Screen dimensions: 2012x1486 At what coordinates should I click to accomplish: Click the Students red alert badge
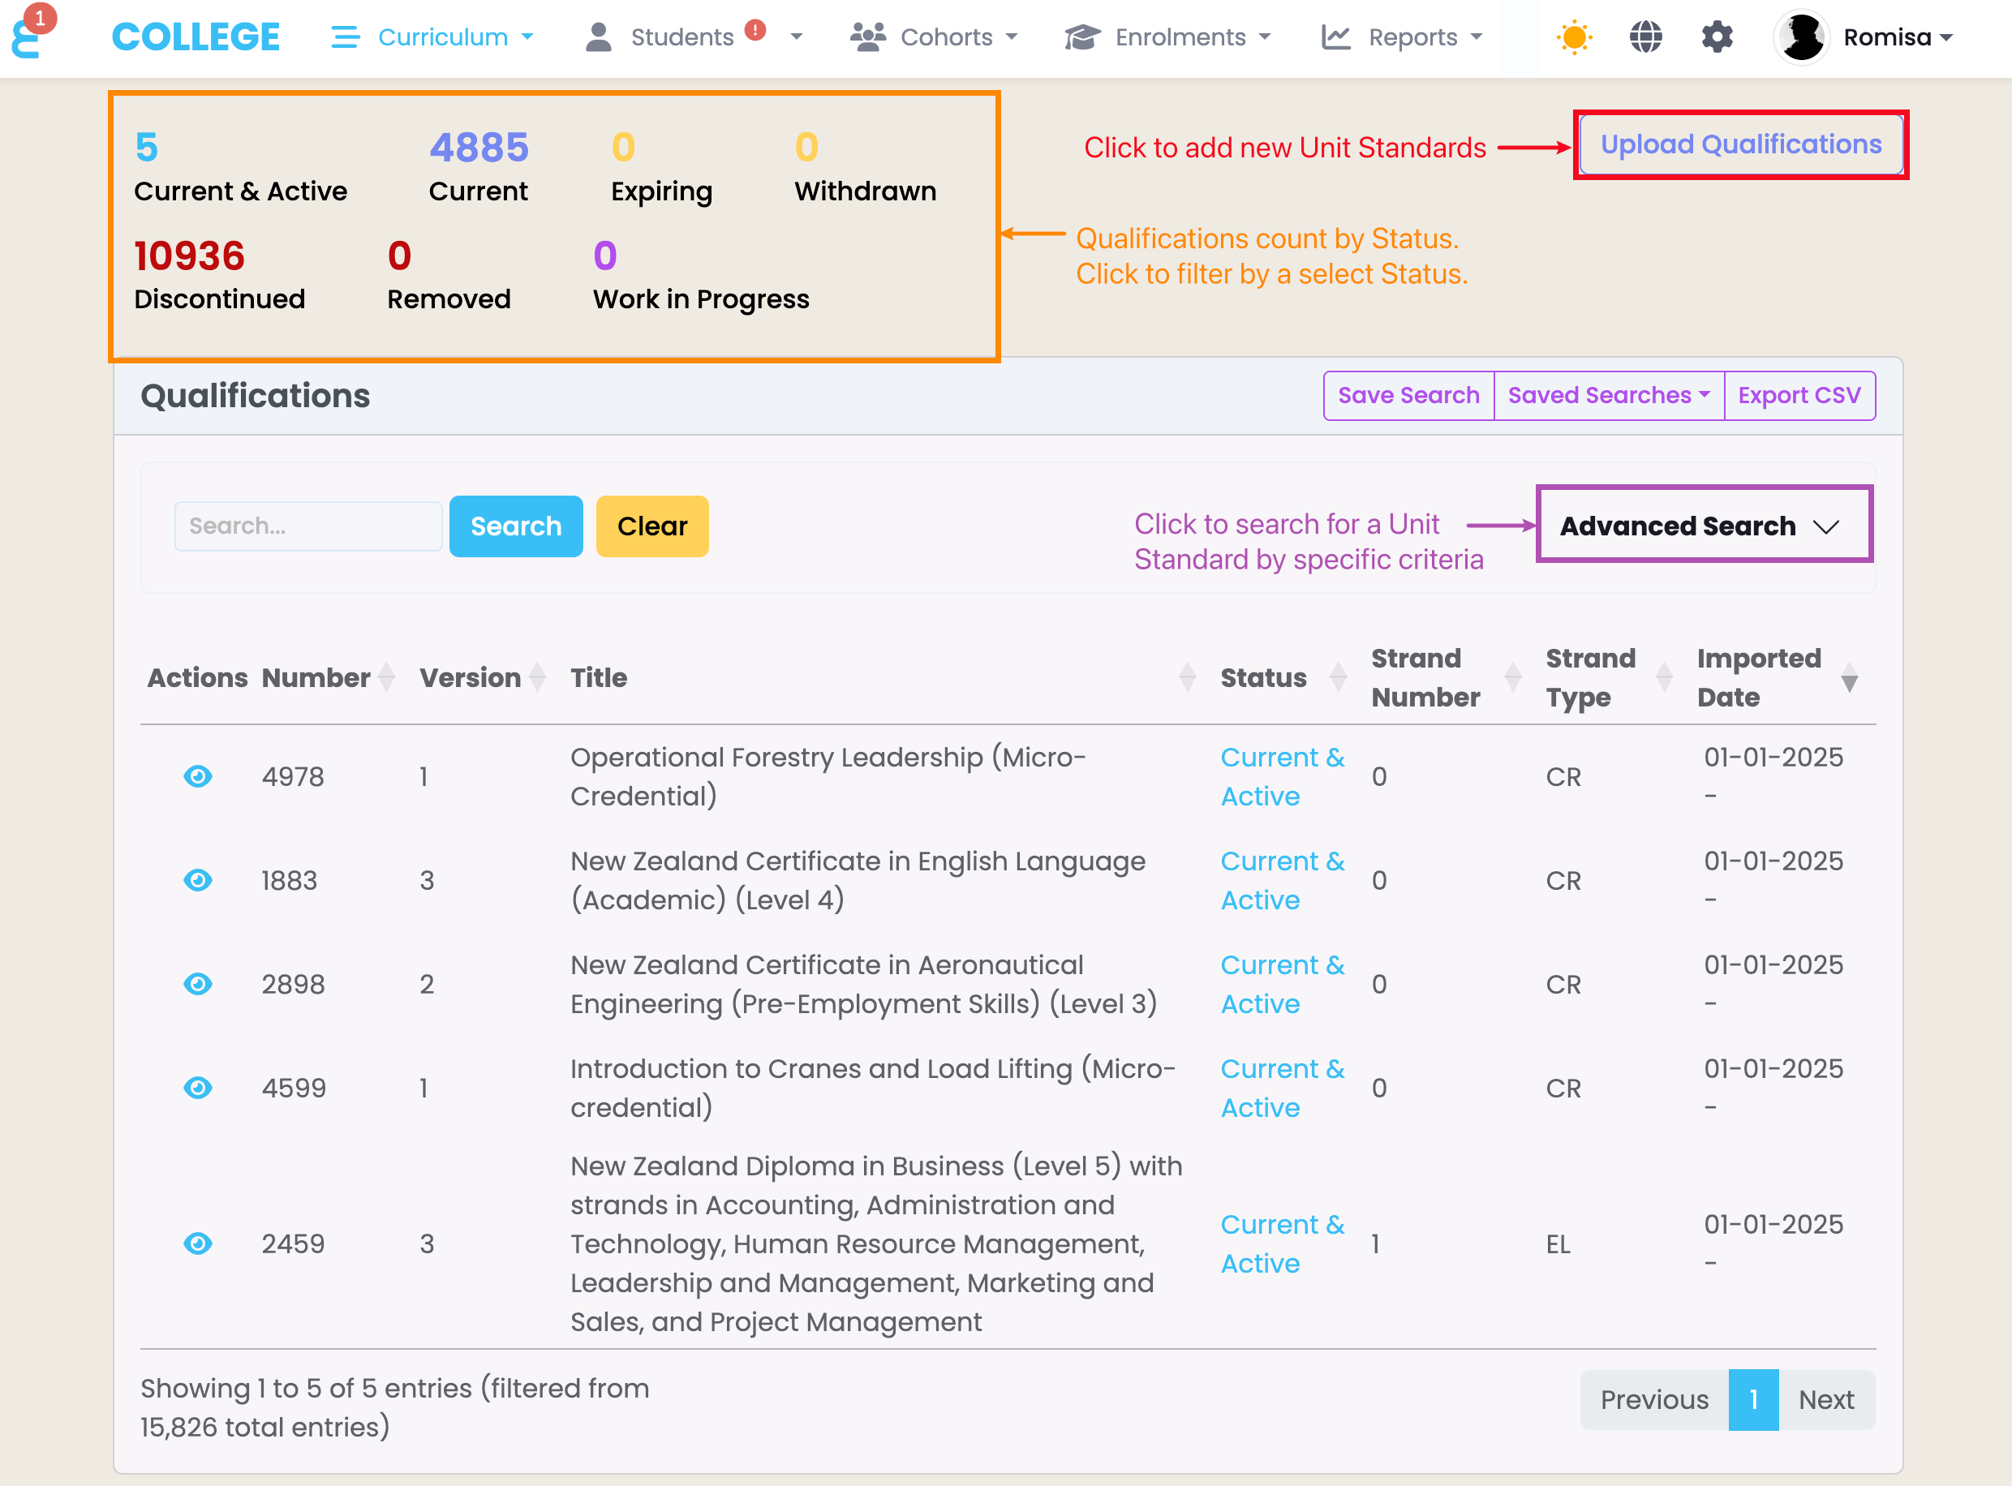[x=755, y=30]
